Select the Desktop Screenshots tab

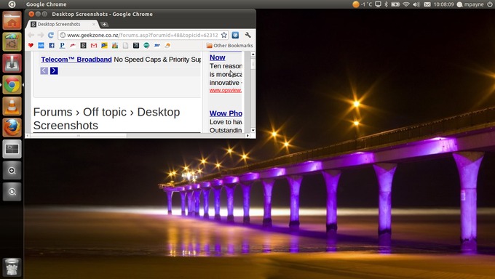point(59,24)
